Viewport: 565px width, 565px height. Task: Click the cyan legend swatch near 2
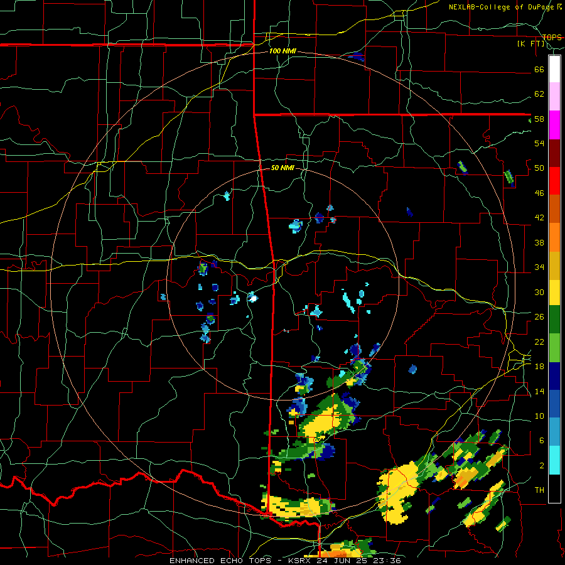(x=554, y=460)
